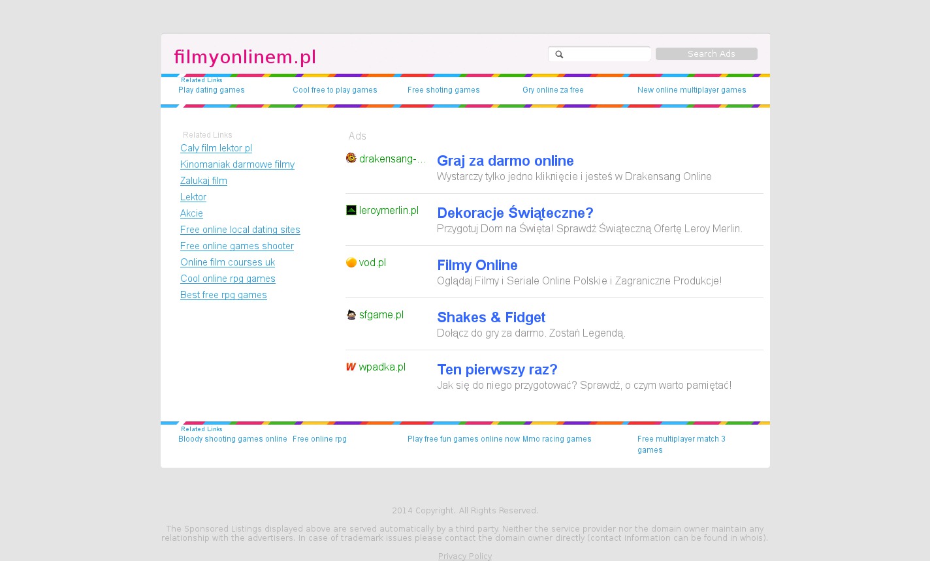Open the Graj za darmo online ad
The width and height of the screenshot is (930, 561).
click(505, 160)
